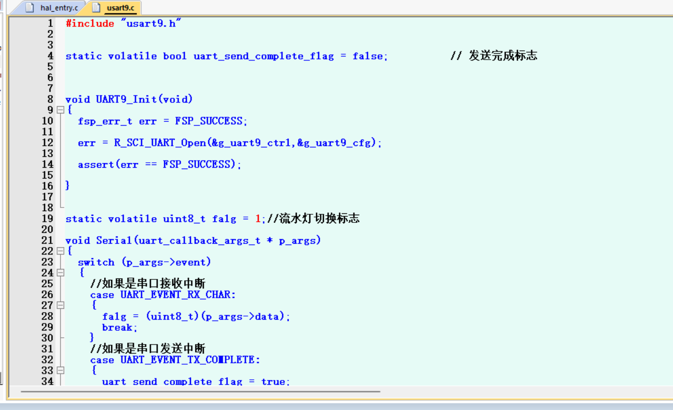Image resolution: width=673 pixels, height=410 pixels.
Task: Click the file icon on hal_entry.c tab
Action: click(30, 8)
